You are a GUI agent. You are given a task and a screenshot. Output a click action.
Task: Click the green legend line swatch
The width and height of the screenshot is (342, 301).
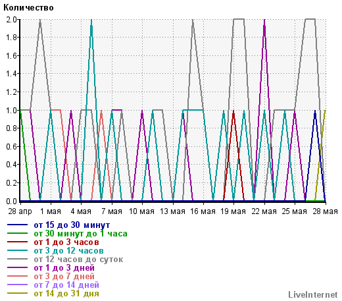pyautogui.click(x=17, y=233)
